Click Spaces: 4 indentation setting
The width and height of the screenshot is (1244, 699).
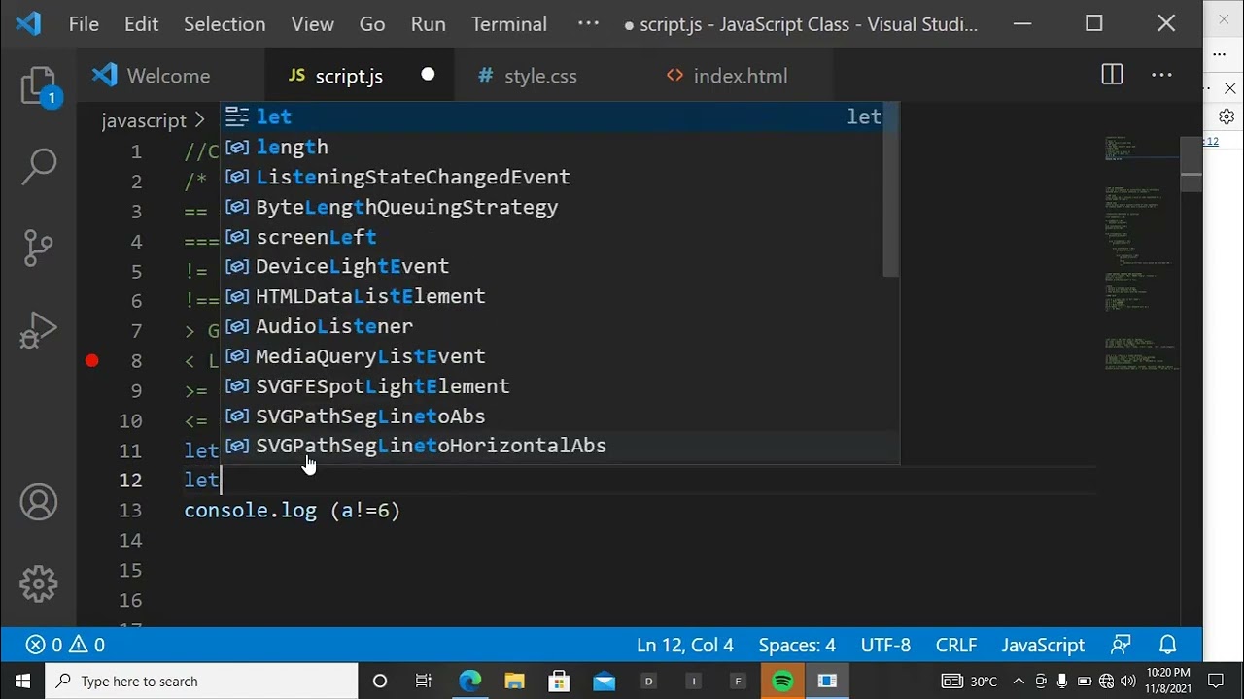click(797, 645)
